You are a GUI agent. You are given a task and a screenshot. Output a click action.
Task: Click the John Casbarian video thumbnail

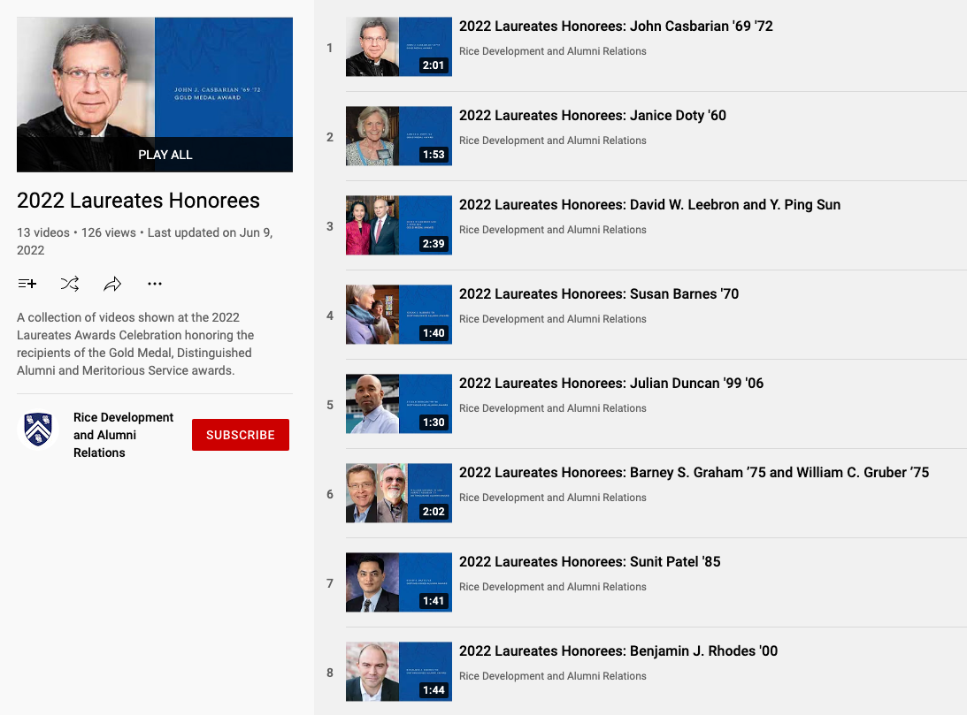[399, 47]
